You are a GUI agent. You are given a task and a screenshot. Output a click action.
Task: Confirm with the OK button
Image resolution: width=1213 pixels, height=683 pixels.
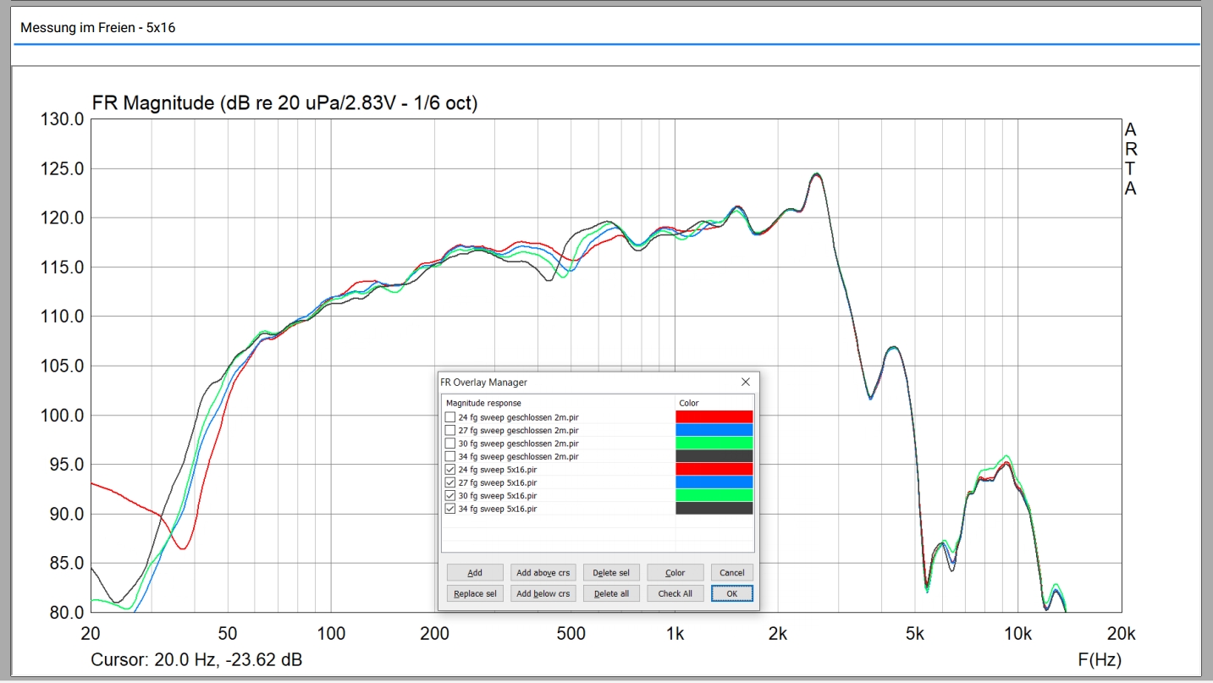click(732, 593)
